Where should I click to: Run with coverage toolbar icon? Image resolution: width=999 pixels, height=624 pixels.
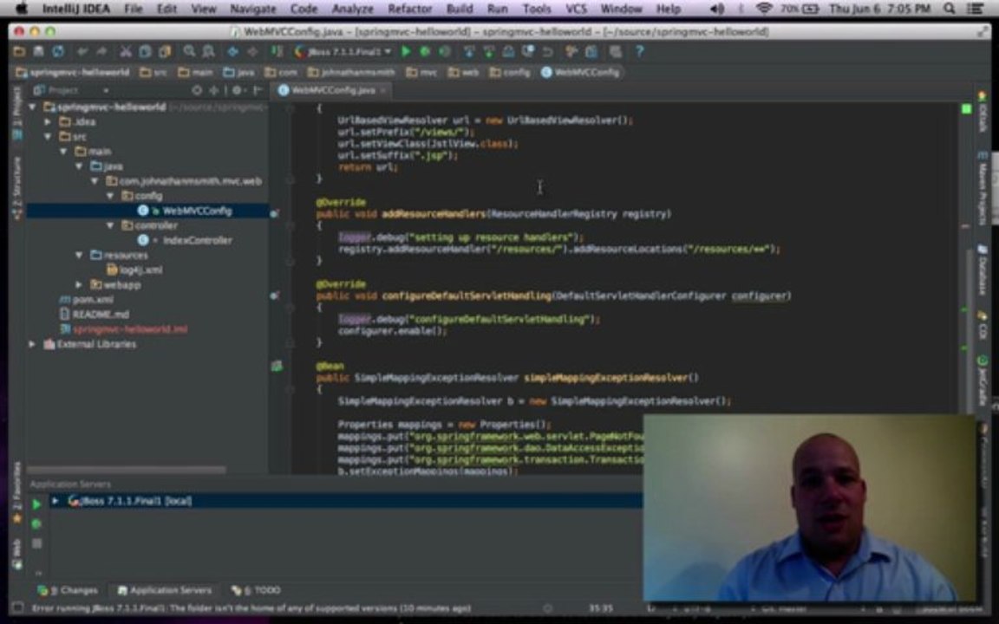click(445, 52)
